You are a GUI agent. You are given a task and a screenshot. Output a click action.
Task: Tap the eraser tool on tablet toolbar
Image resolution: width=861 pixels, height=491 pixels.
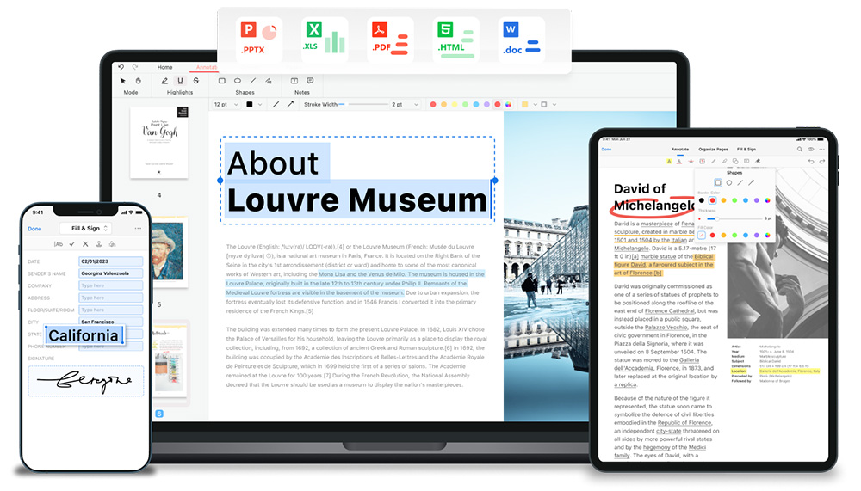pos(758,161)
